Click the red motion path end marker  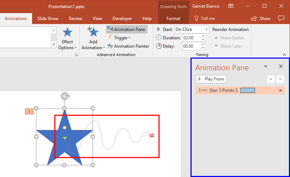coord(152,136)
